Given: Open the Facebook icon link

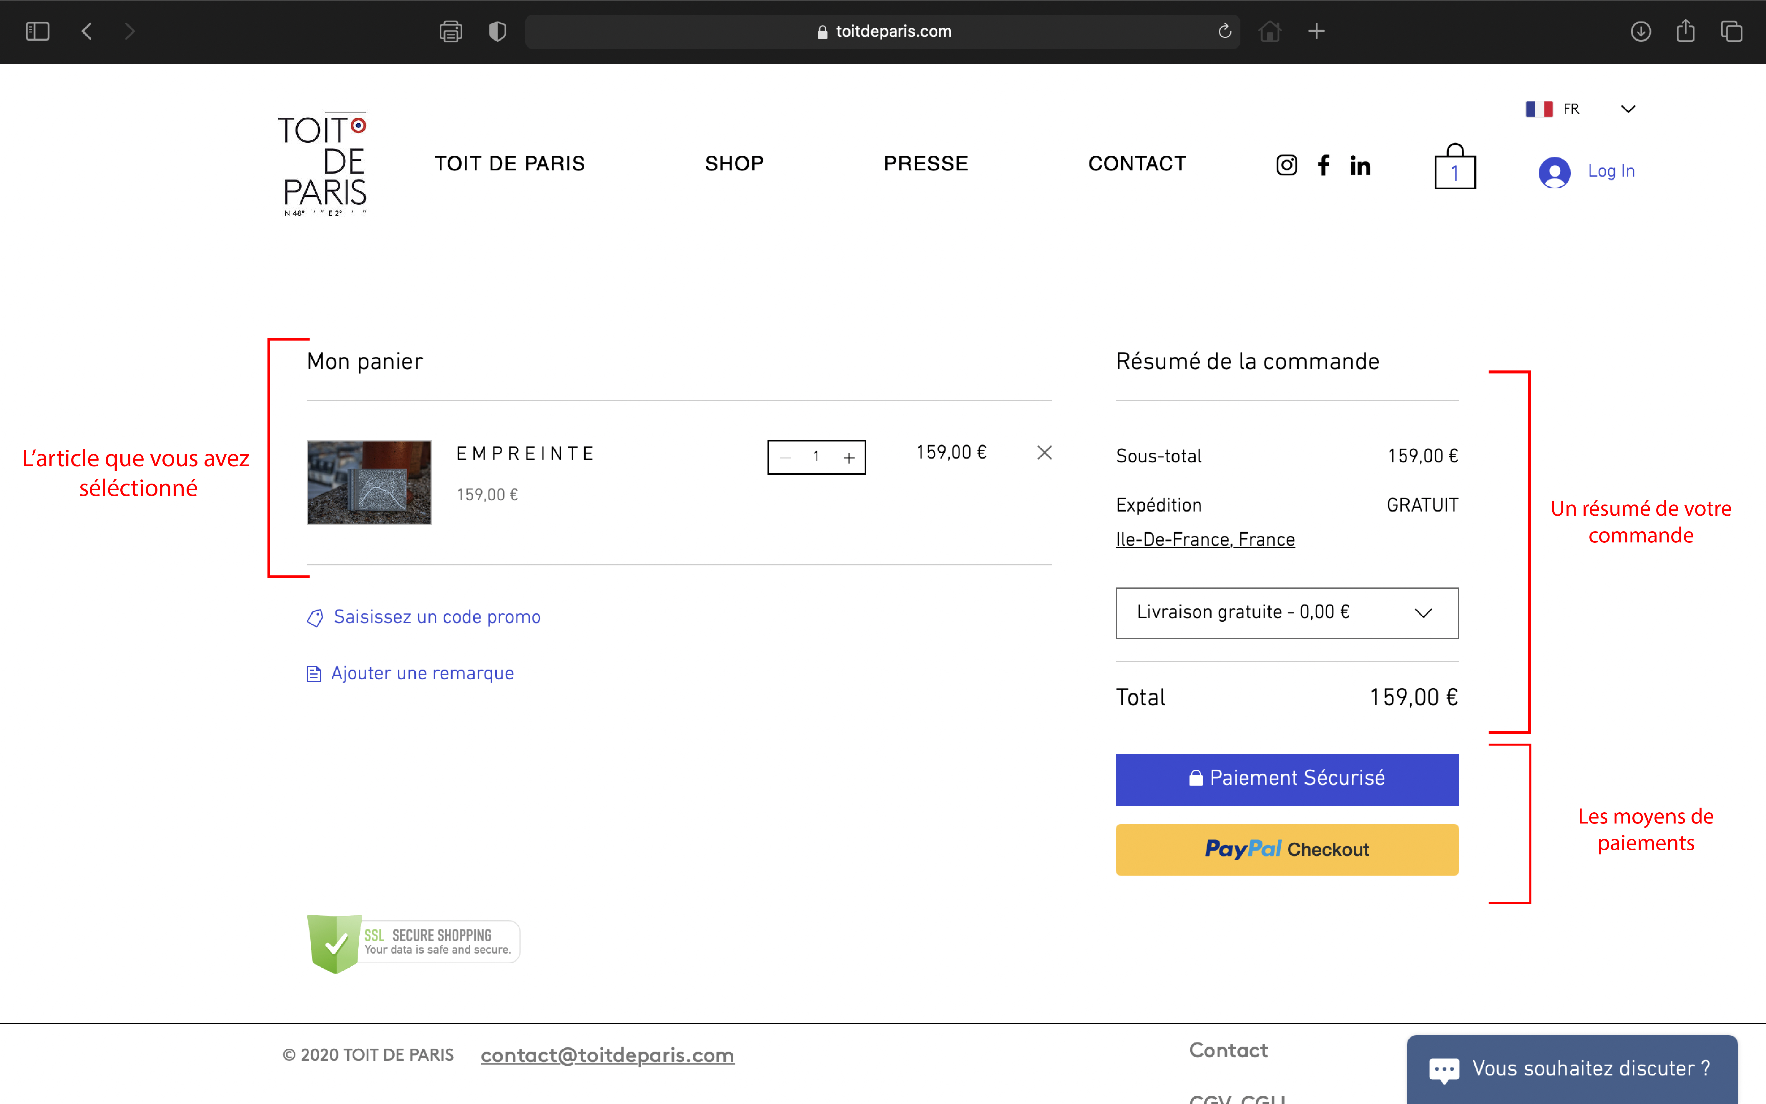Looking at the screenshot, I should pos(1324,165).
